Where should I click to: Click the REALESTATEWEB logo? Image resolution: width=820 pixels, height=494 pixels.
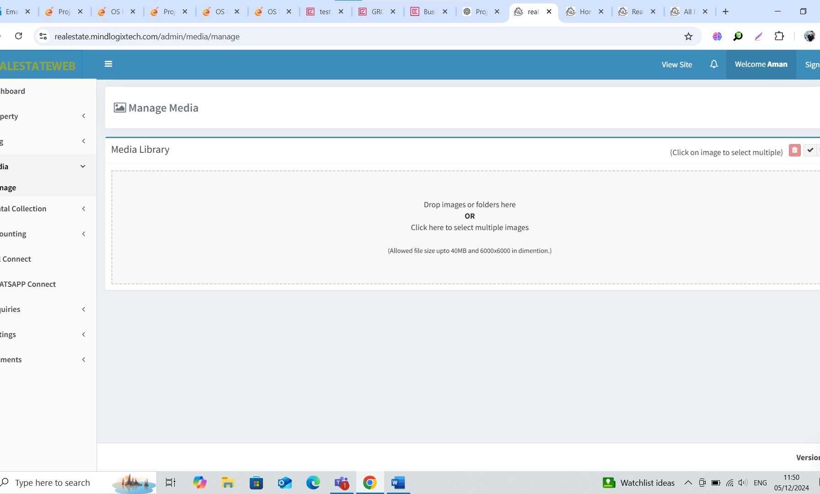[x=38, y=66]
